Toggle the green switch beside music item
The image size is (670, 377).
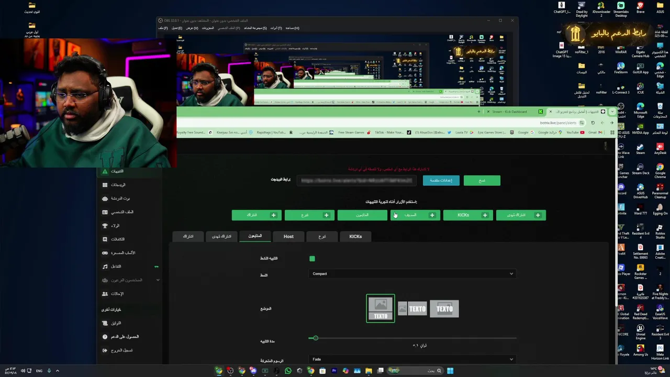pos(156,267)
